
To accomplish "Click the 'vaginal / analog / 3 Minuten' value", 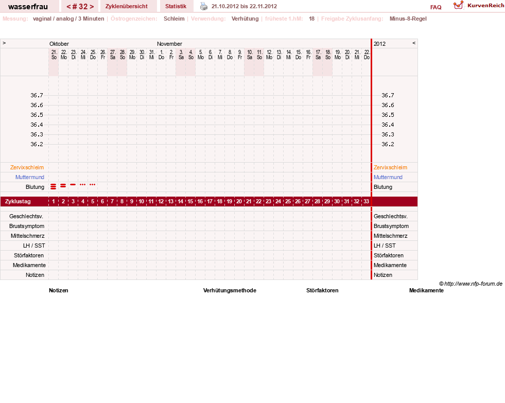I will (68, 19).
